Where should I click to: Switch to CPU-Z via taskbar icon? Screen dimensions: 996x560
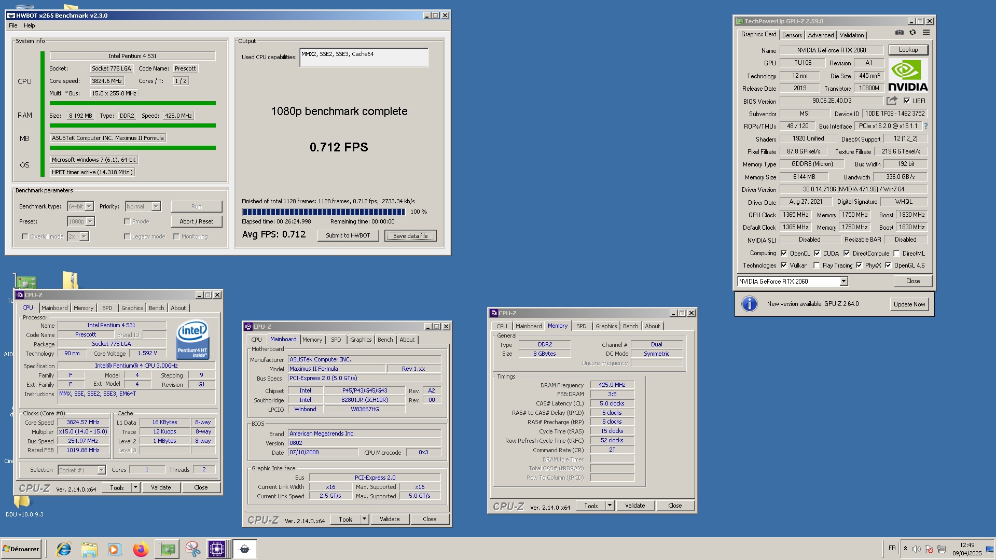[217, 549]
